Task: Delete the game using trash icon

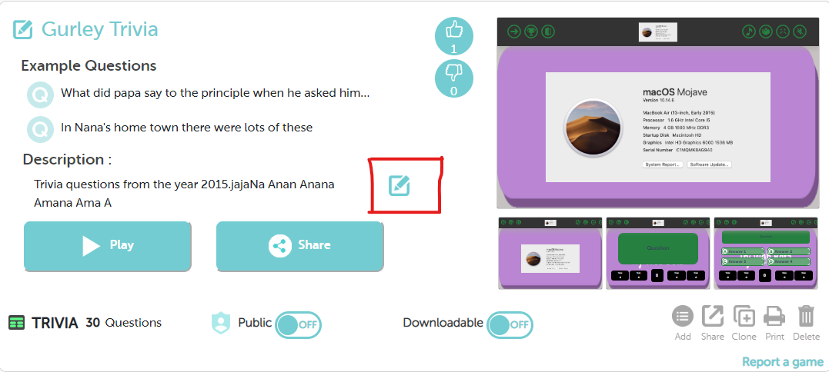Action: point(806,316)
